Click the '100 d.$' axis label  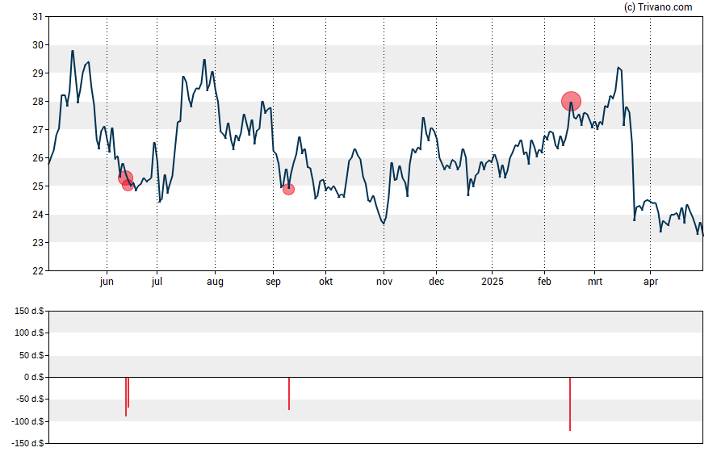pos(29,333)
